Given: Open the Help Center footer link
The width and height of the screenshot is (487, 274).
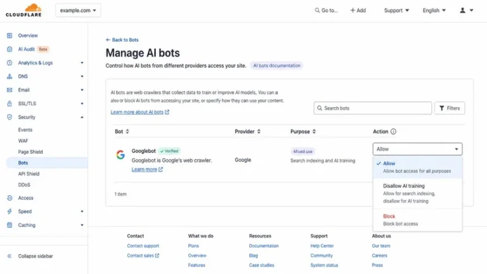Looking at the screenshot, I should tap(322, 245).
